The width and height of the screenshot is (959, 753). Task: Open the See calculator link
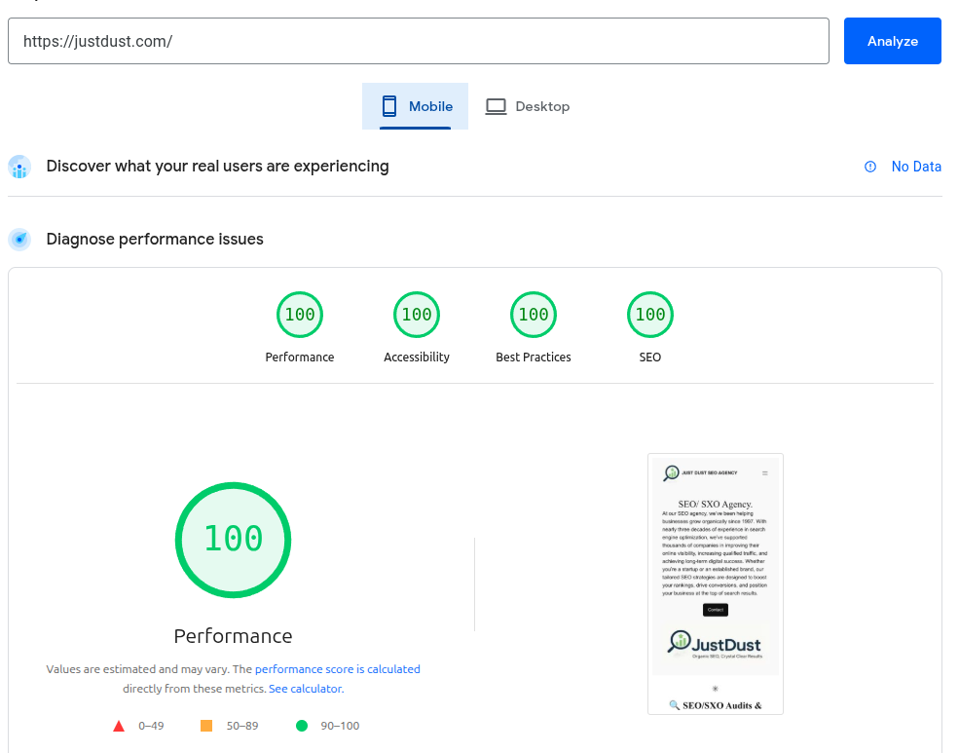(305, 689)
